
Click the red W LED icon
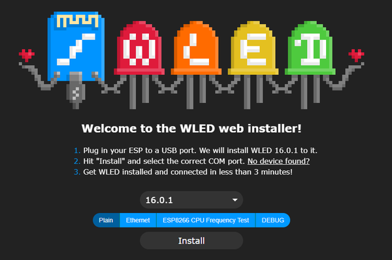[139, 48]
